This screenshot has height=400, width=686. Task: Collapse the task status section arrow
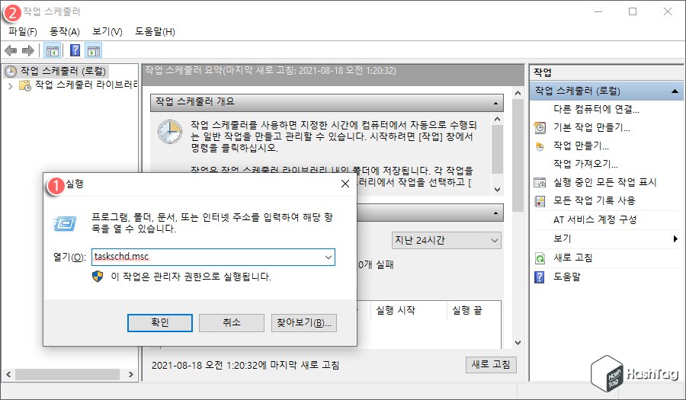point(495,213)
